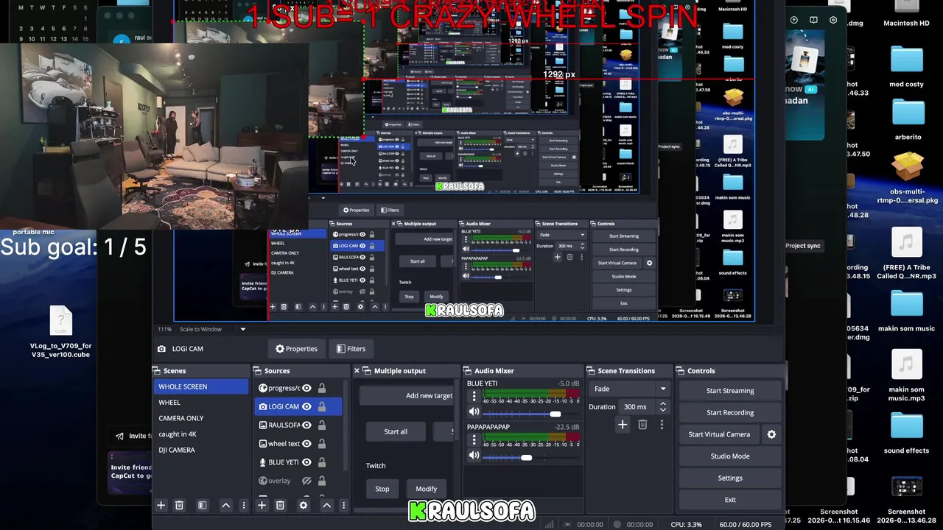The width and height of the screenshot is (943, 530).
Task: Click Start Streaming in Controls dock
Action: click(x=730, y=391)
